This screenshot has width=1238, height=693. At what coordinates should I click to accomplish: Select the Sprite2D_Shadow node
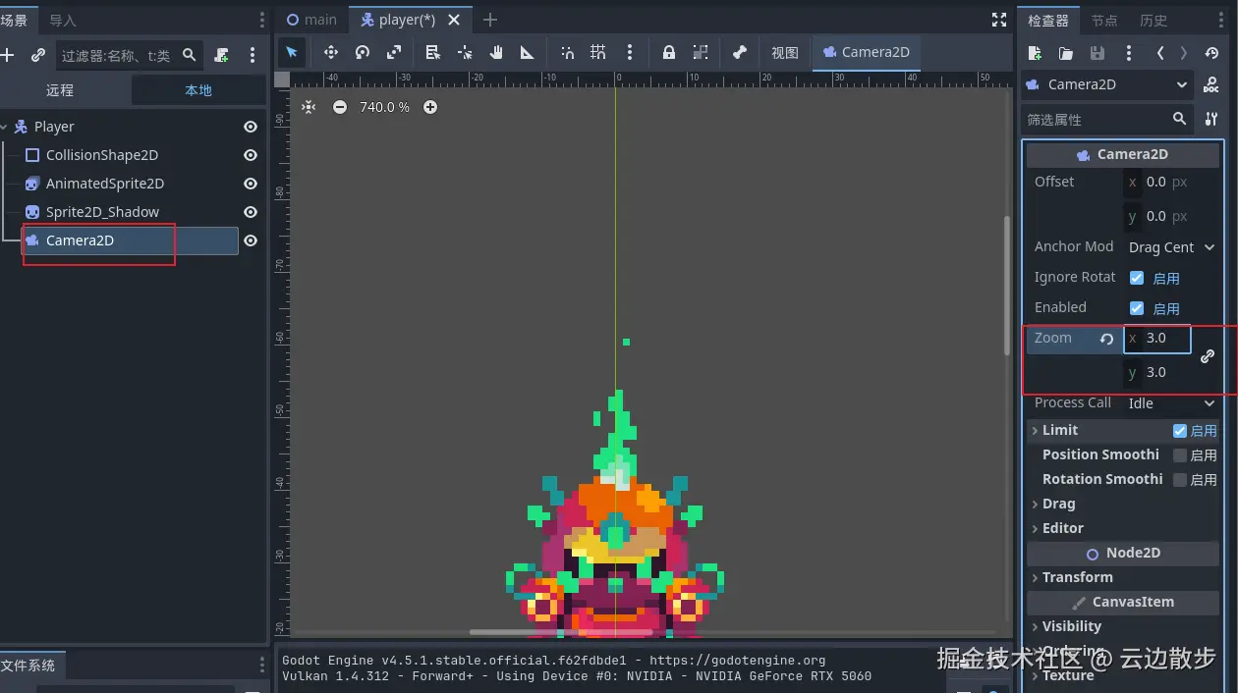pyautogui.click(x=102, y=212)
